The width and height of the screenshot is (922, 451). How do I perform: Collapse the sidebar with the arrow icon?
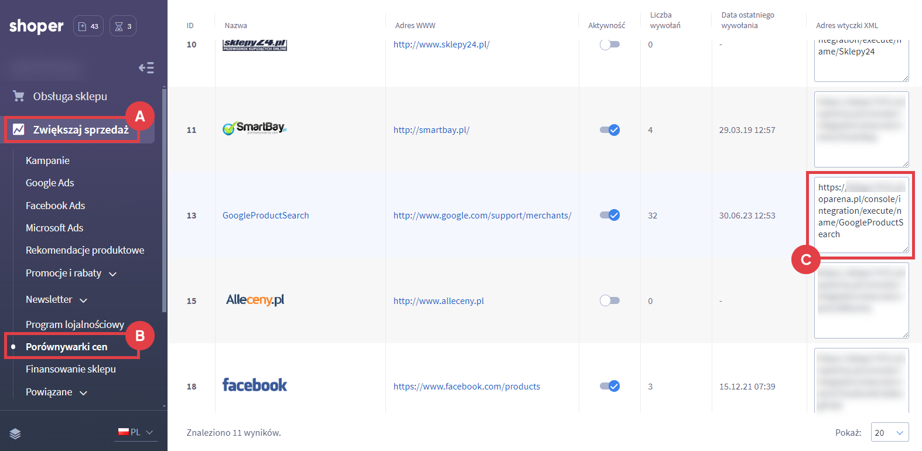coord(146,68)
